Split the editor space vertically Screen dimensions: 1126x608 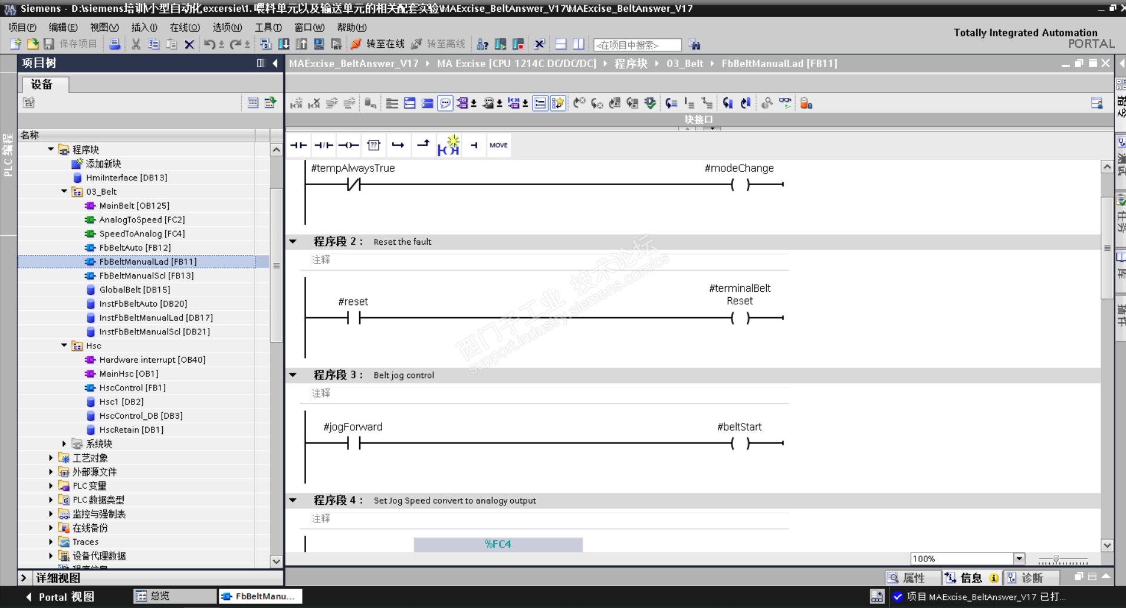(579, 44)
